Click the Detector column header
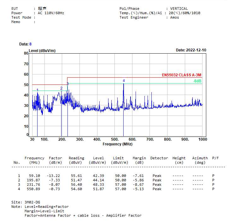This screenshot has width=228, height=223. pyautogui.click(x=159, y=158)
